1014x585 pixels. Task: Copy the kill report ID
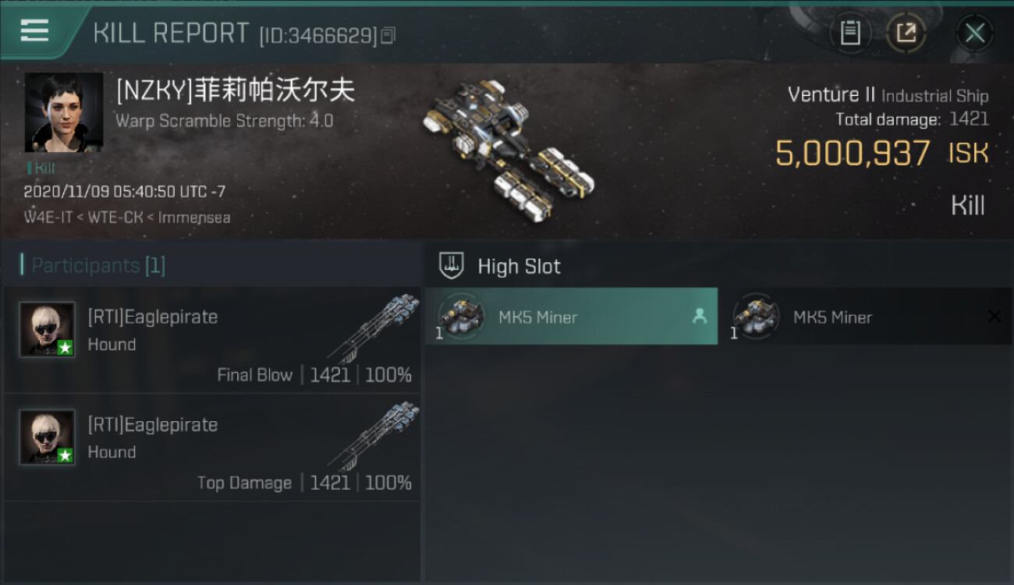pyautogui.click(x=388, y=36)
